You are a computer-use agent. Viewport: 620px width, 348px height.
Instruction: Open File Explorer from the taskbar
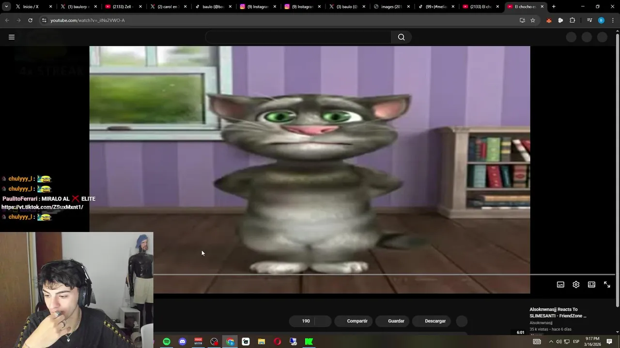pos(262,342)
